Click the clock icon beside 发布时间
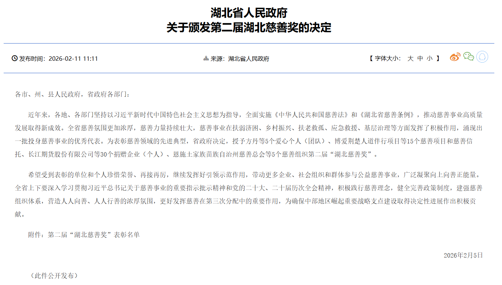This screenshot has width=502, height=285. coord(14,58)
